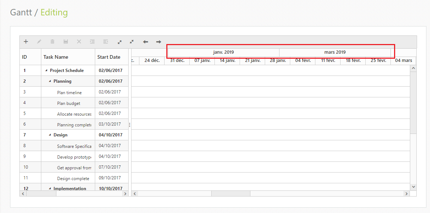Click the Save task disk icon
Screen dimensions: 430x213
[65, 42]
